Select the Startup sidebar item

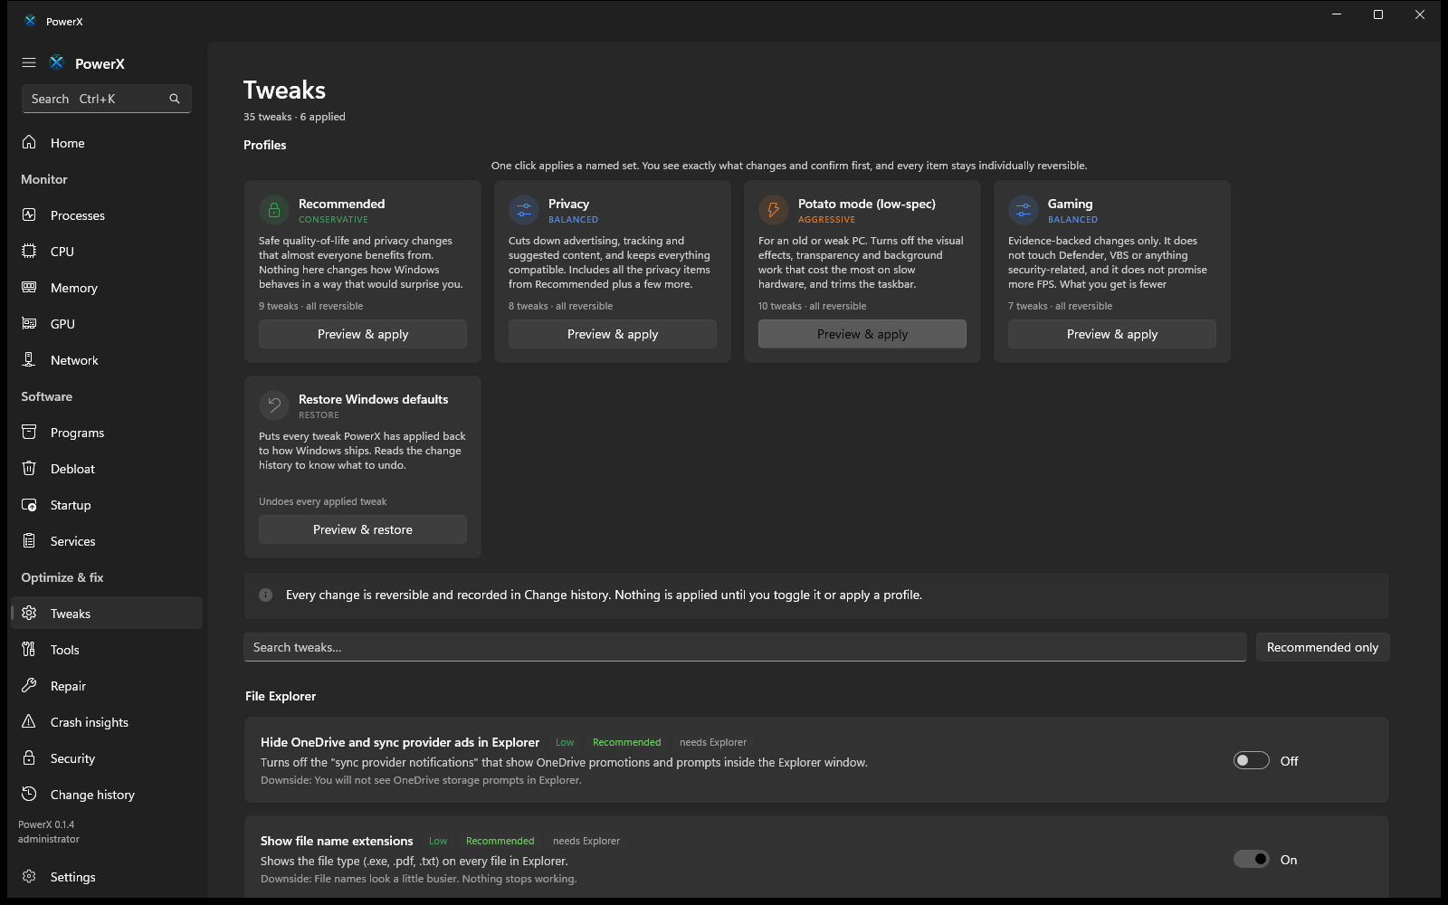point(107,505)
